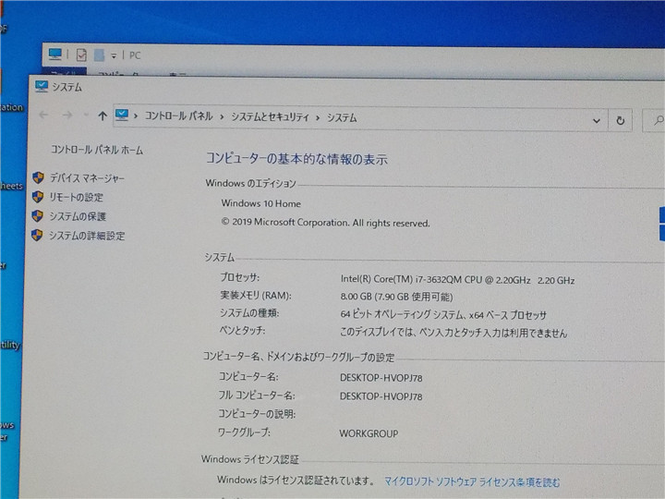The image size is (665, 499).
Task: Open システムの保護 link
Action: [78, 216]
